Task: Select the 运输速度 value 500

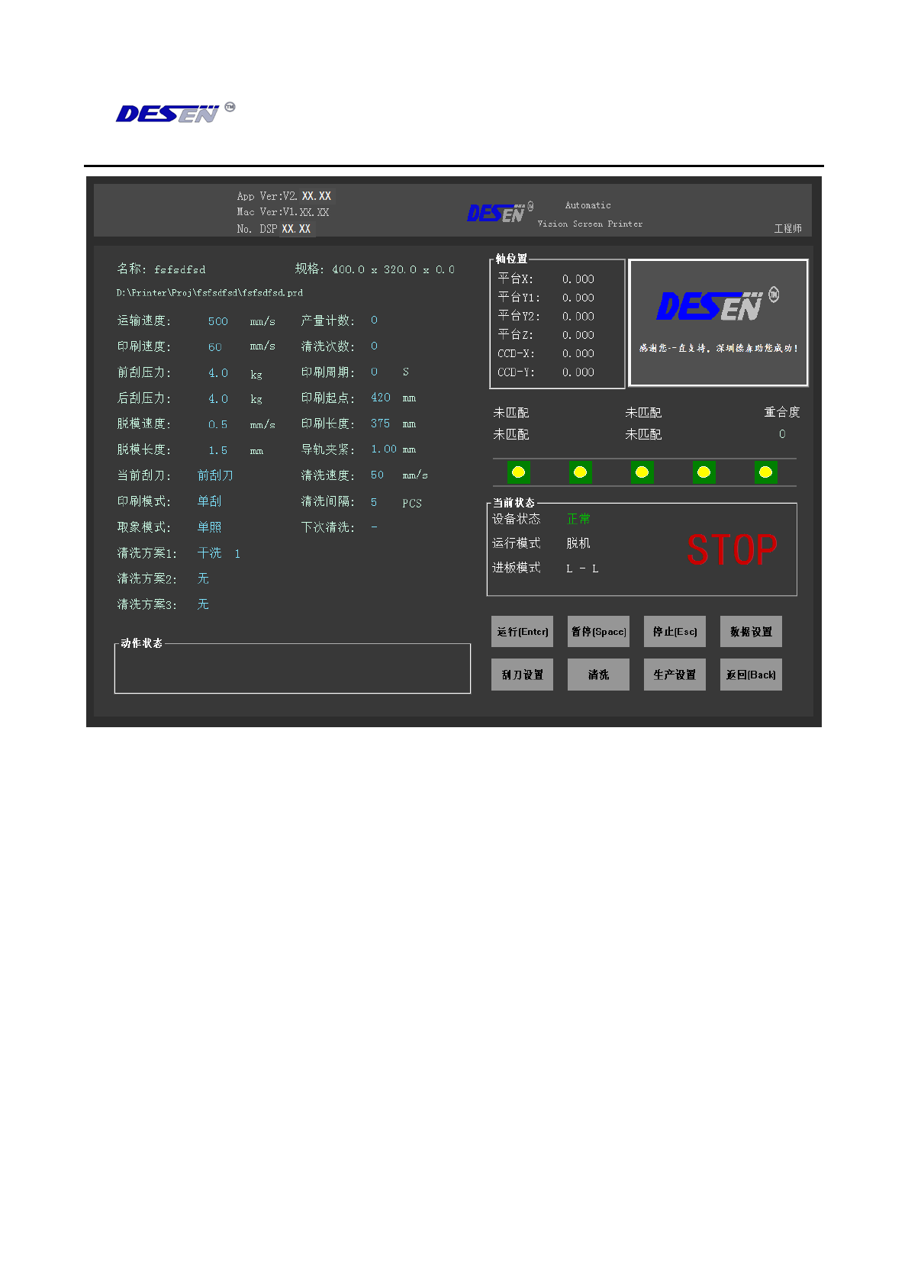Action: (x=218, y=321)
